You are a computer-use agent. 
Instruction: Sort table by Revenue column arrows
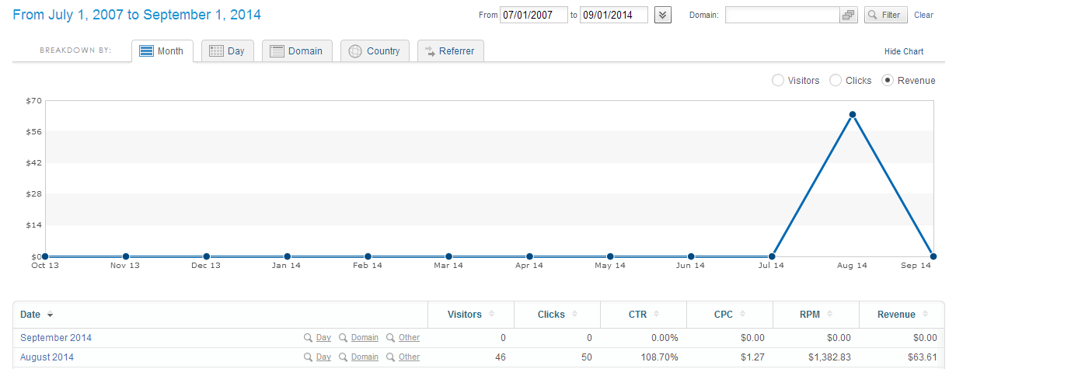(925, 315)
